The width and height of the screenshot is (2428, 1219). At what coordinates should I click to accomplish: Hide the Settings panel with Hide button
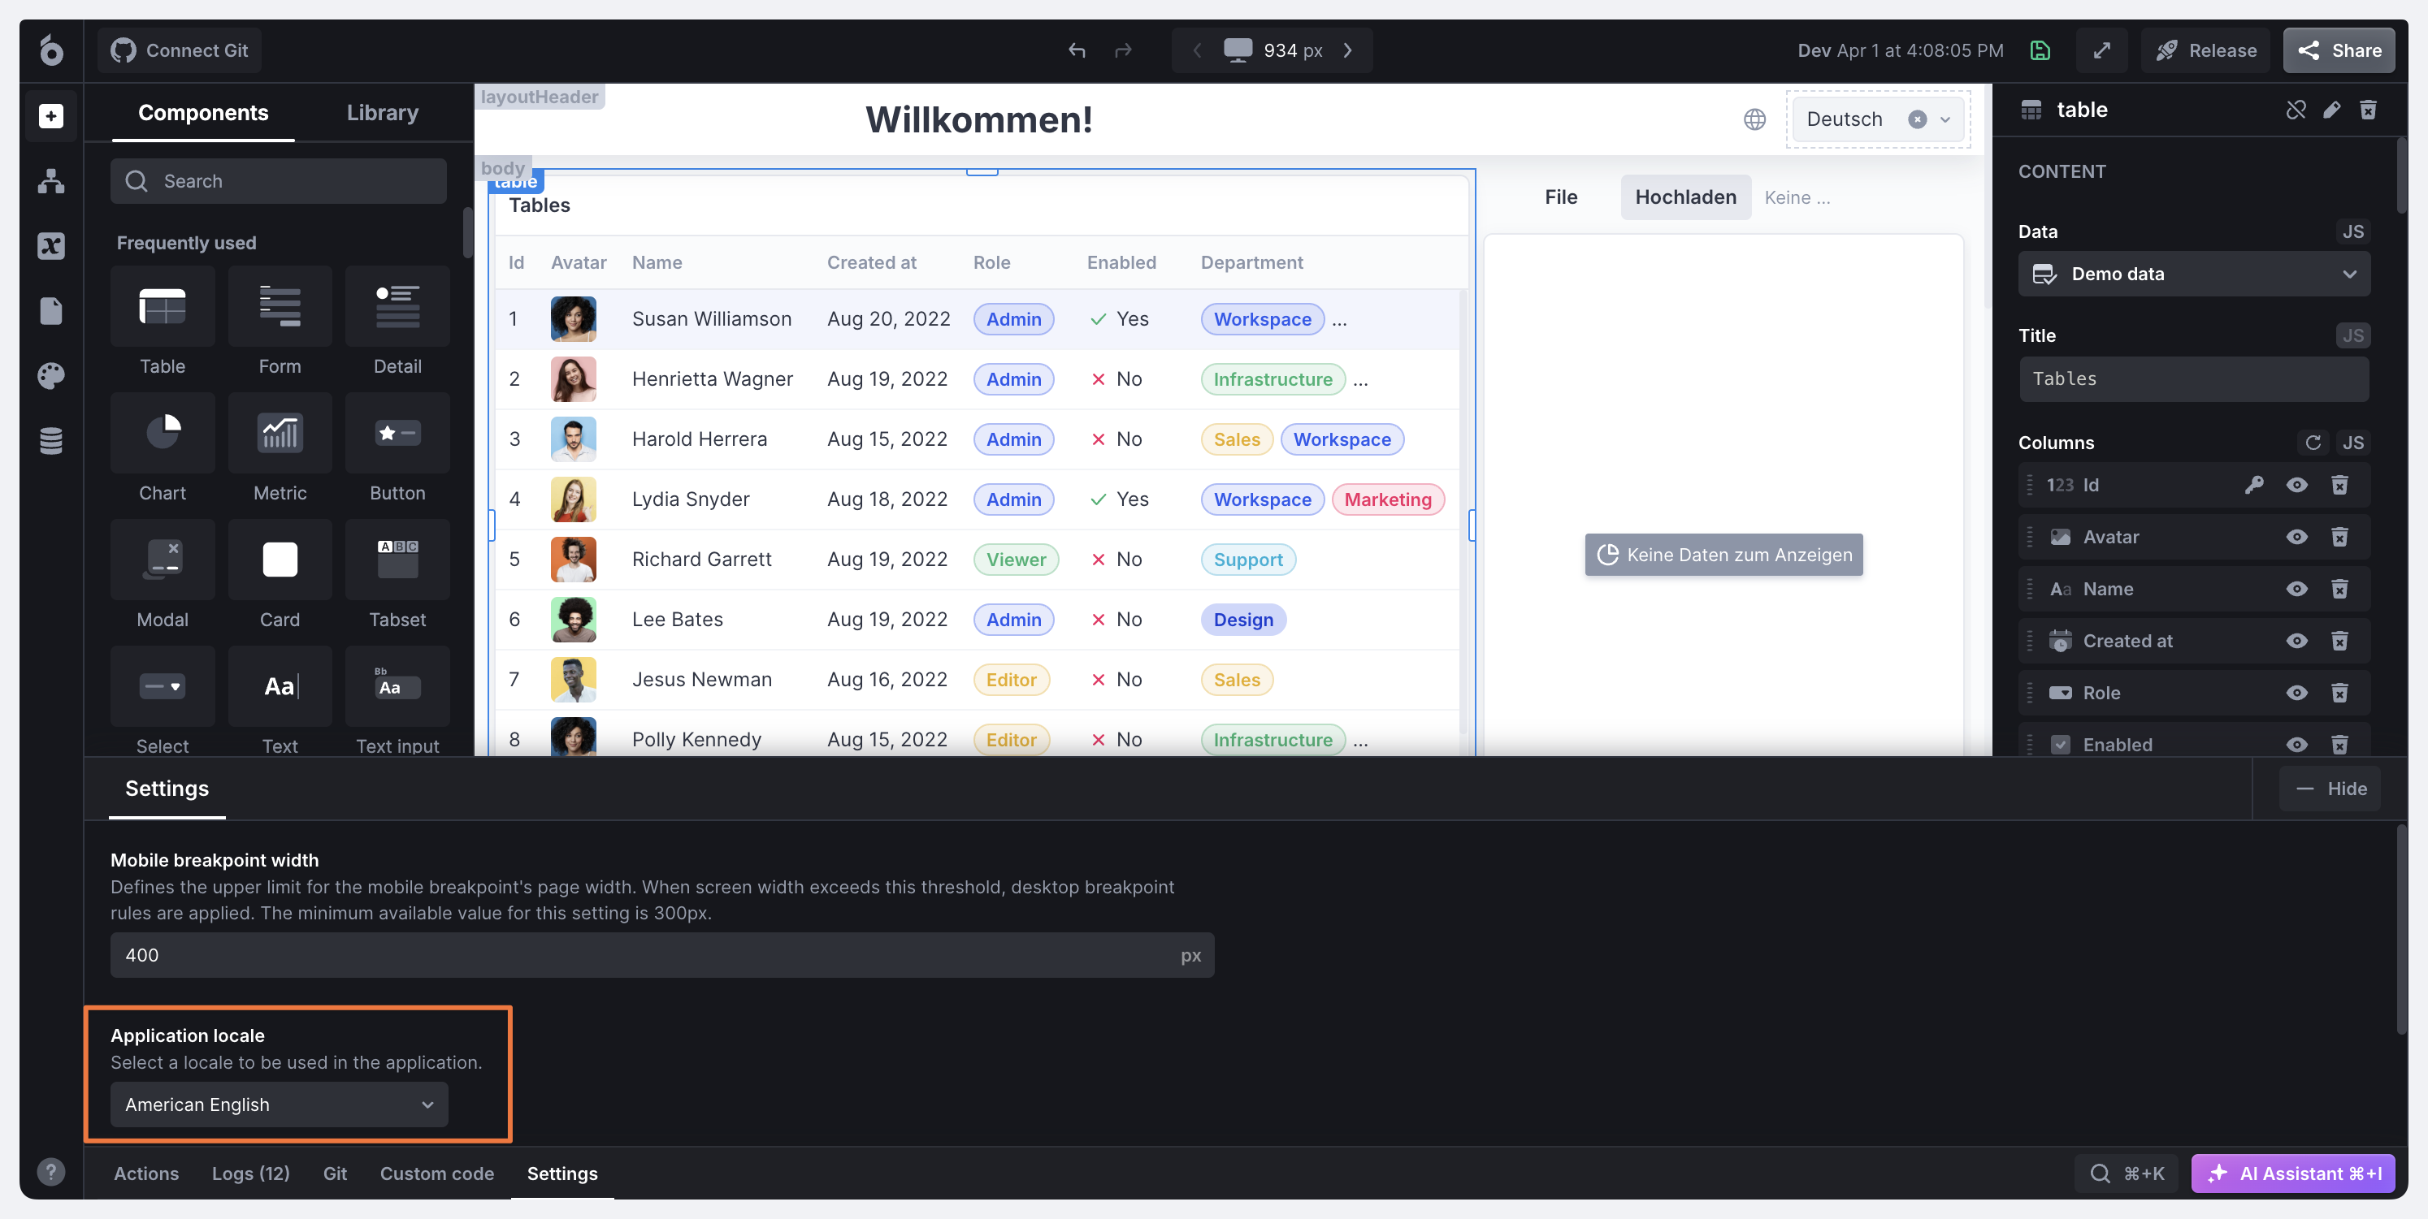[x=2329, y=789]
